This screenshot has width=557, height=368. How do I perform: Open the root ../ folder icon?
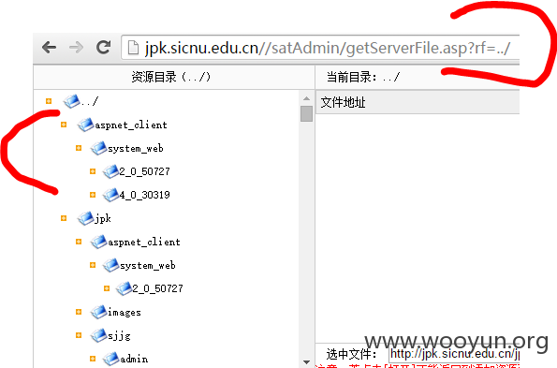(72, 101)
